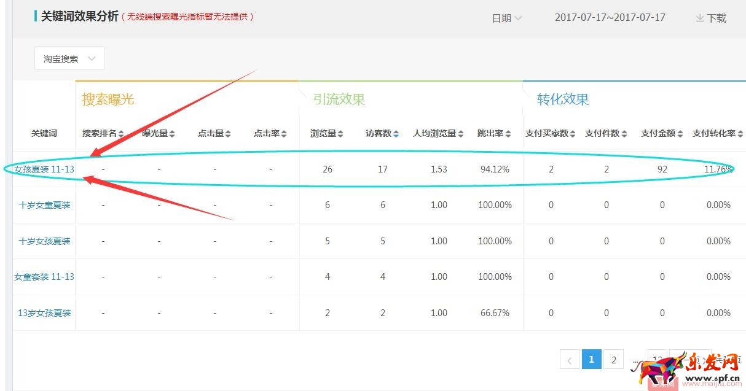Open the 日期 date dropdown
746x391 pixels.
coord(506,18)
